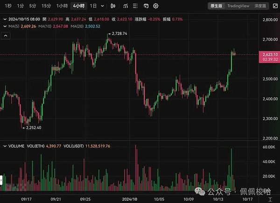Click the 開 price 2,629.90
Screen dimensions: 280x203
click(x=56, y=19)
